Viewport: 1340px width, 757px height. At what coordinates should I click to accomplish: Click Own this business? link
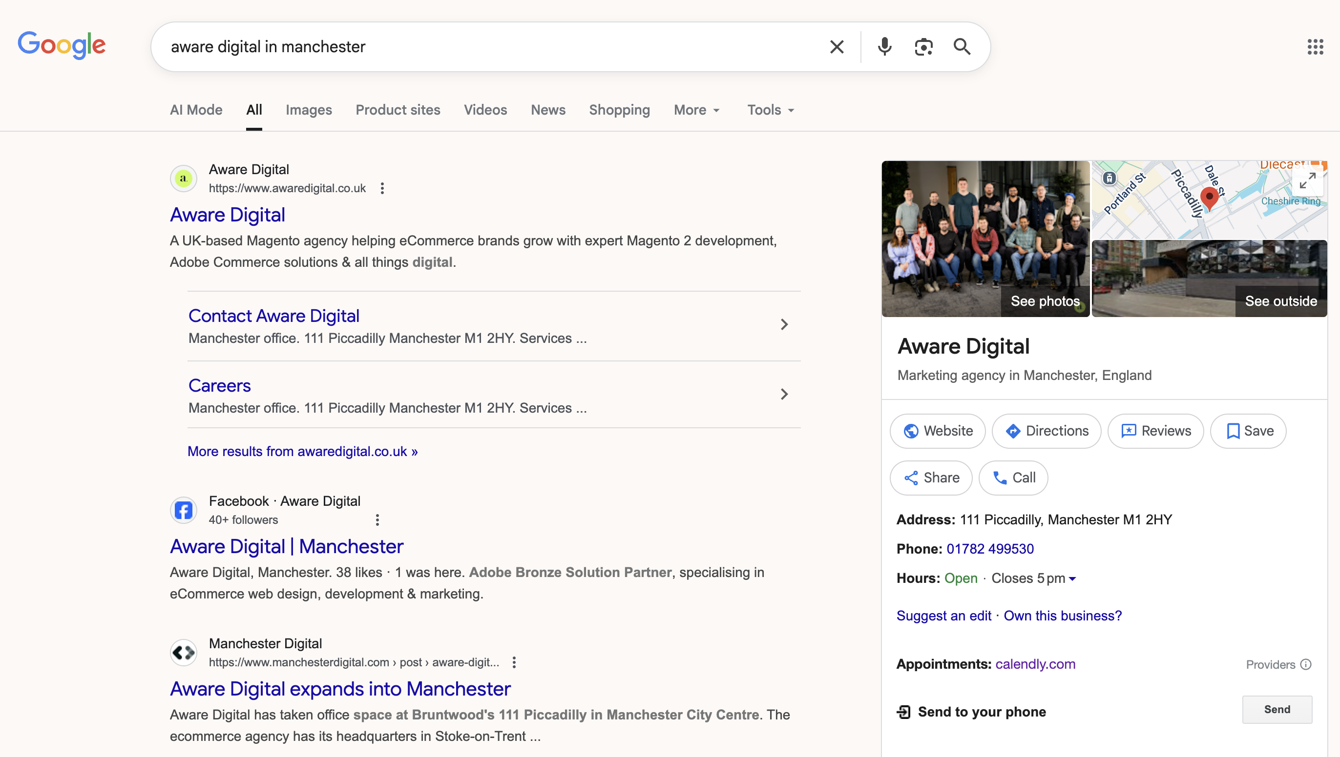1063,616
